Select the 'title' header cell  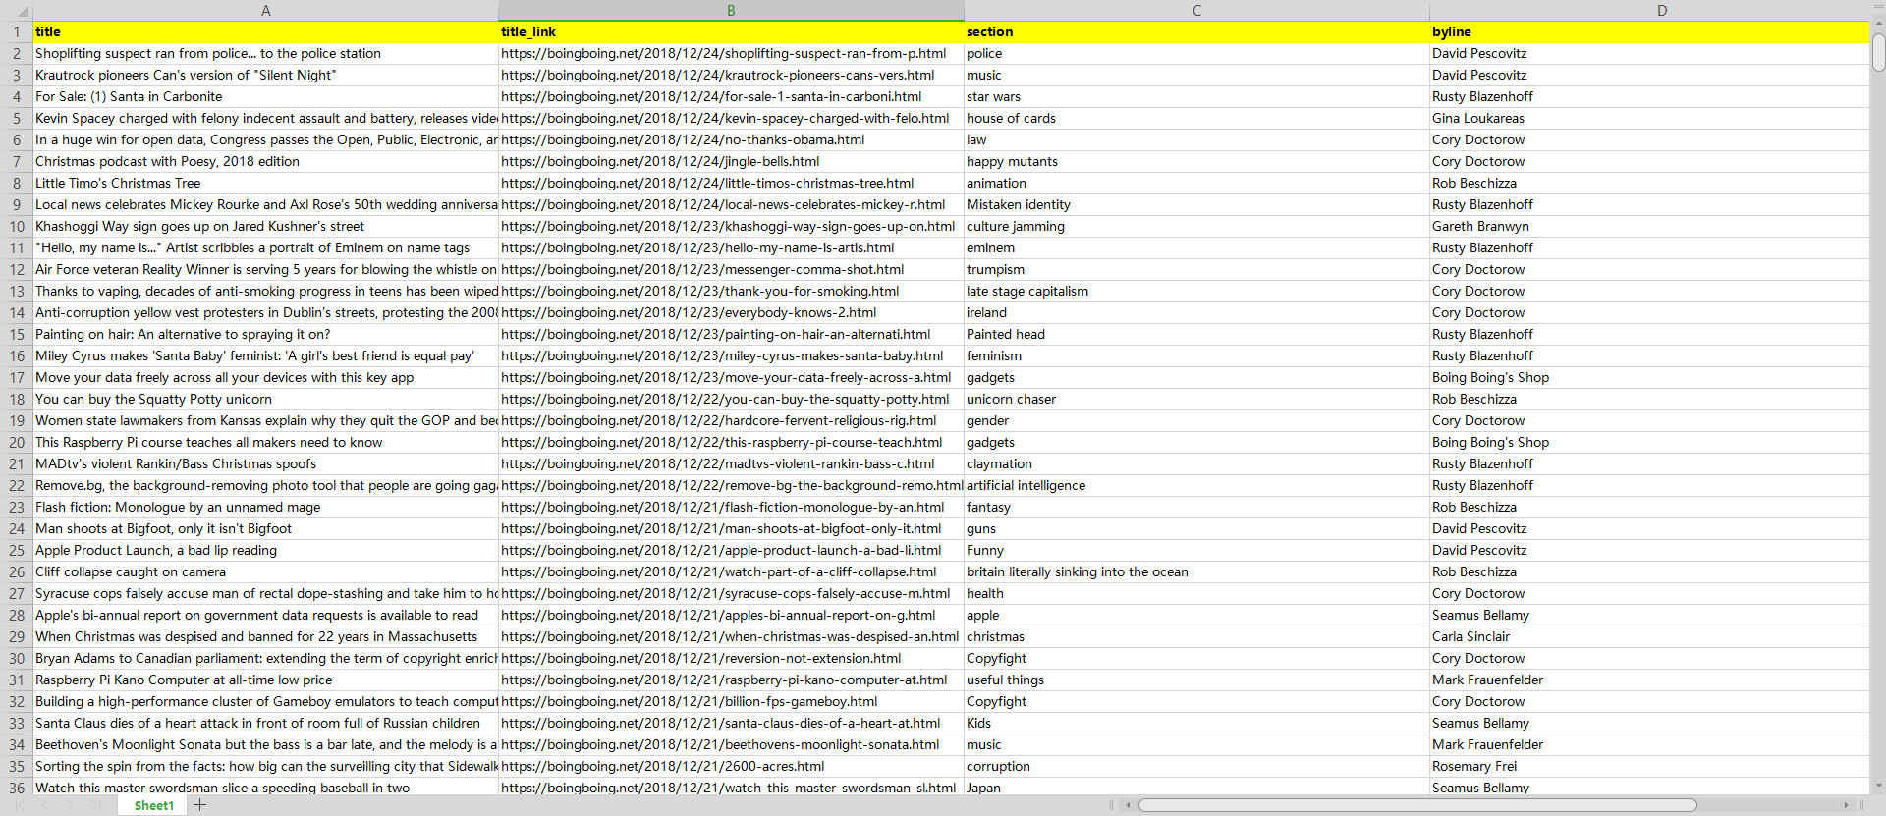(x=265, y=31)
